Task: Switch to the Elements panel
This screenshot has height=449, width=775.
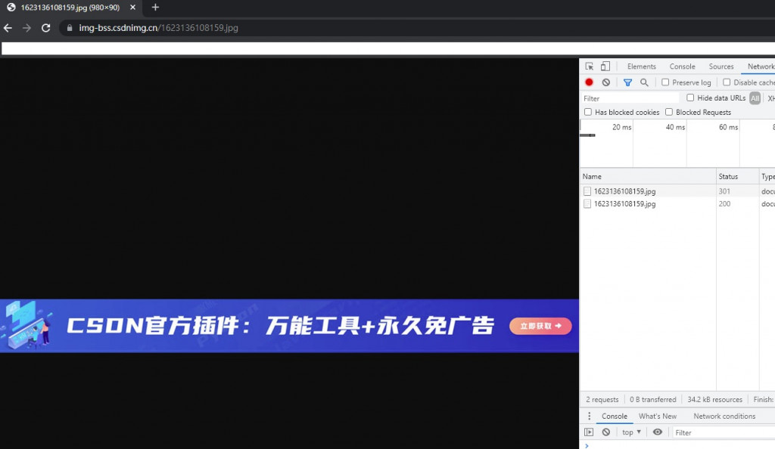Action: 642,67
